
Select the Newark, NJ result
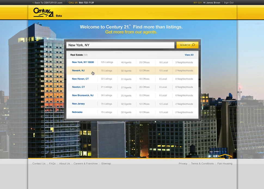tap(78, 70)
